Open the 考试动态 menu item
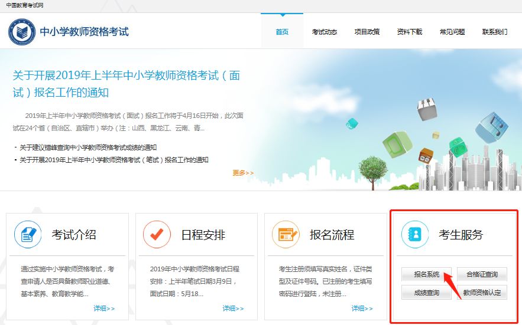Viewport: 522px width, 325px height. pos(325,32)
